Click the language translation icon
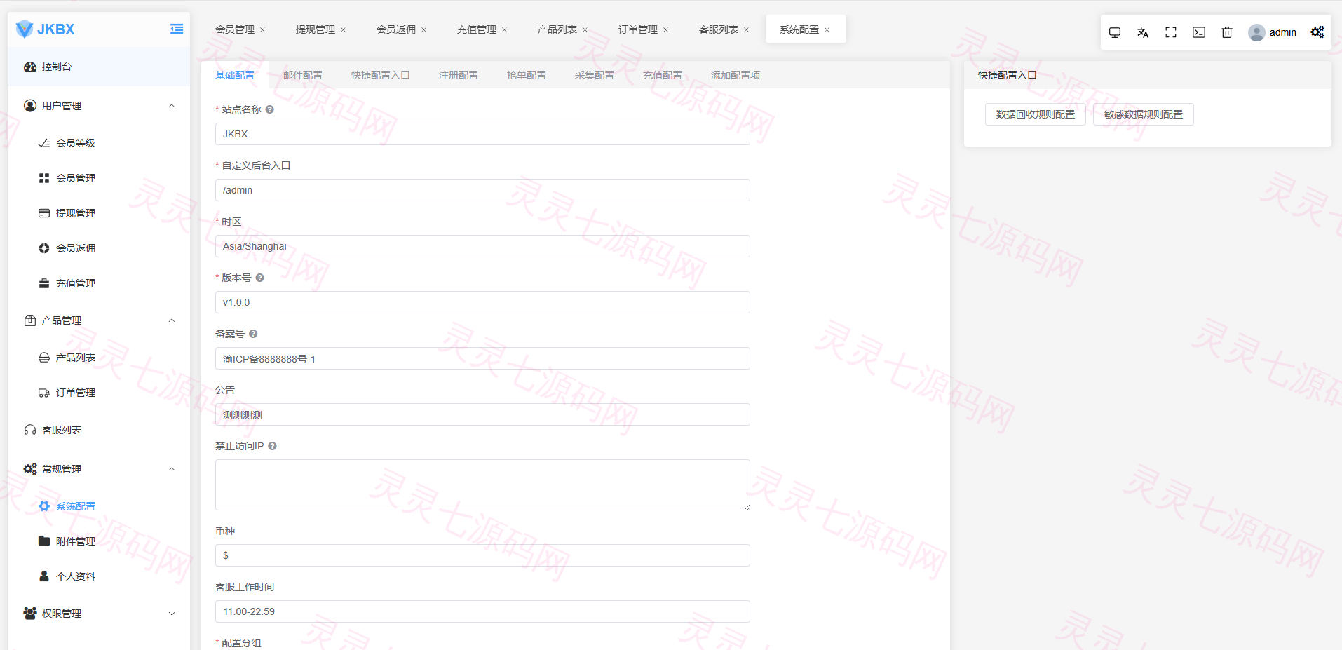This screenshot has height=650, width=1342. click(x=1143, y=32)
